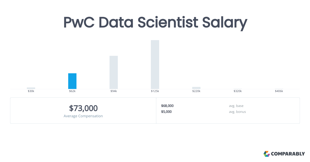The height and width of the screenshot is (162, 310).
Task: Click the small $30k bar
Action: (31, 88)
